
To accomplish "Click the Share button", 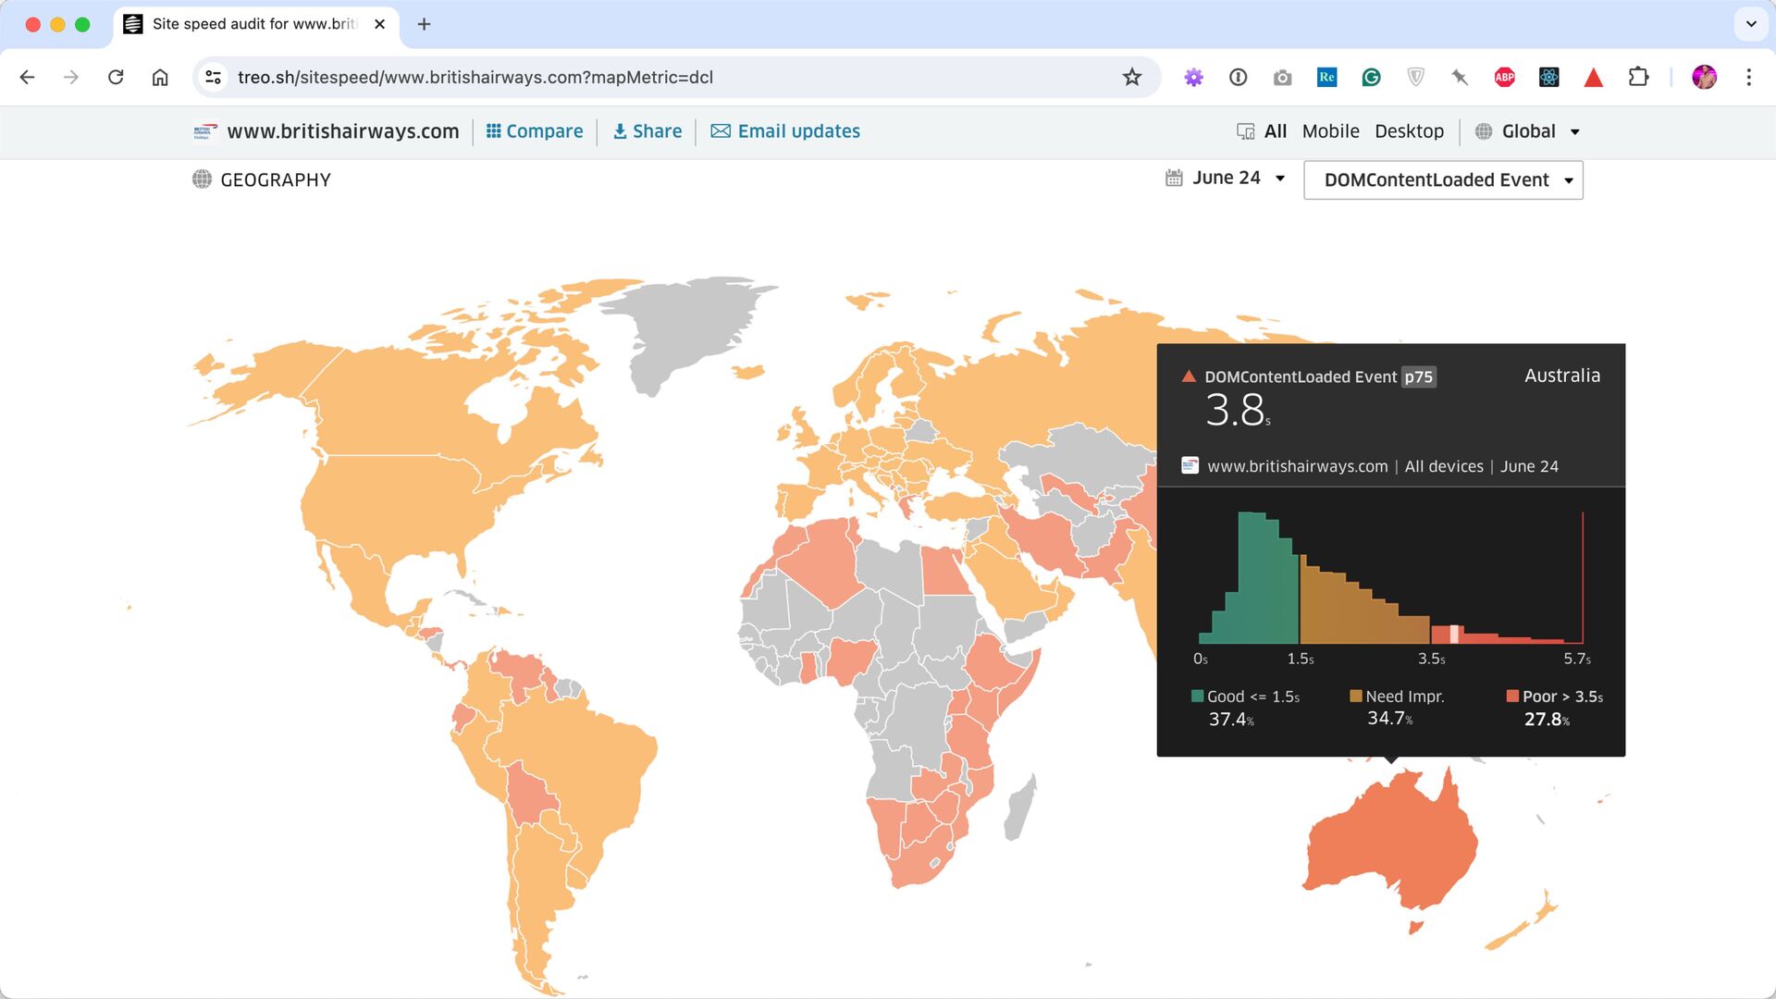I will (647, 131).
